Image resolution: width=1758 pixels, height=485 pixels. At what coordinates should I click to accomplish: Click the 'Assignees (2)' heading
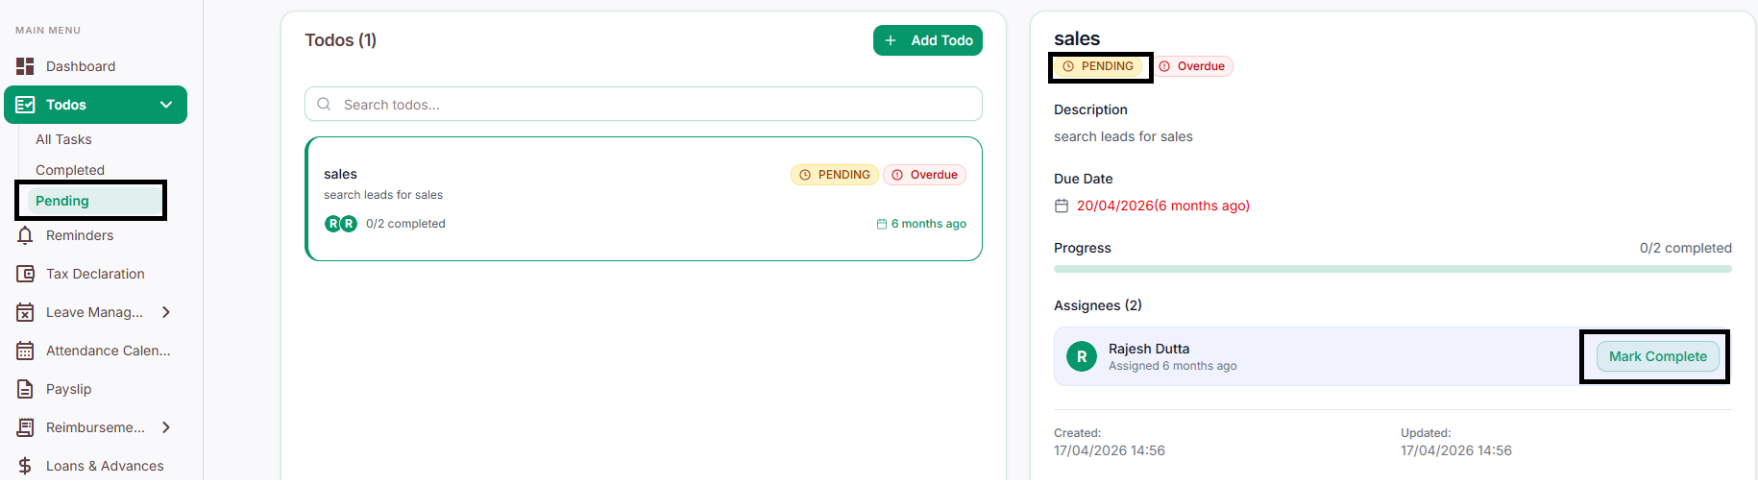(1098, 305)
